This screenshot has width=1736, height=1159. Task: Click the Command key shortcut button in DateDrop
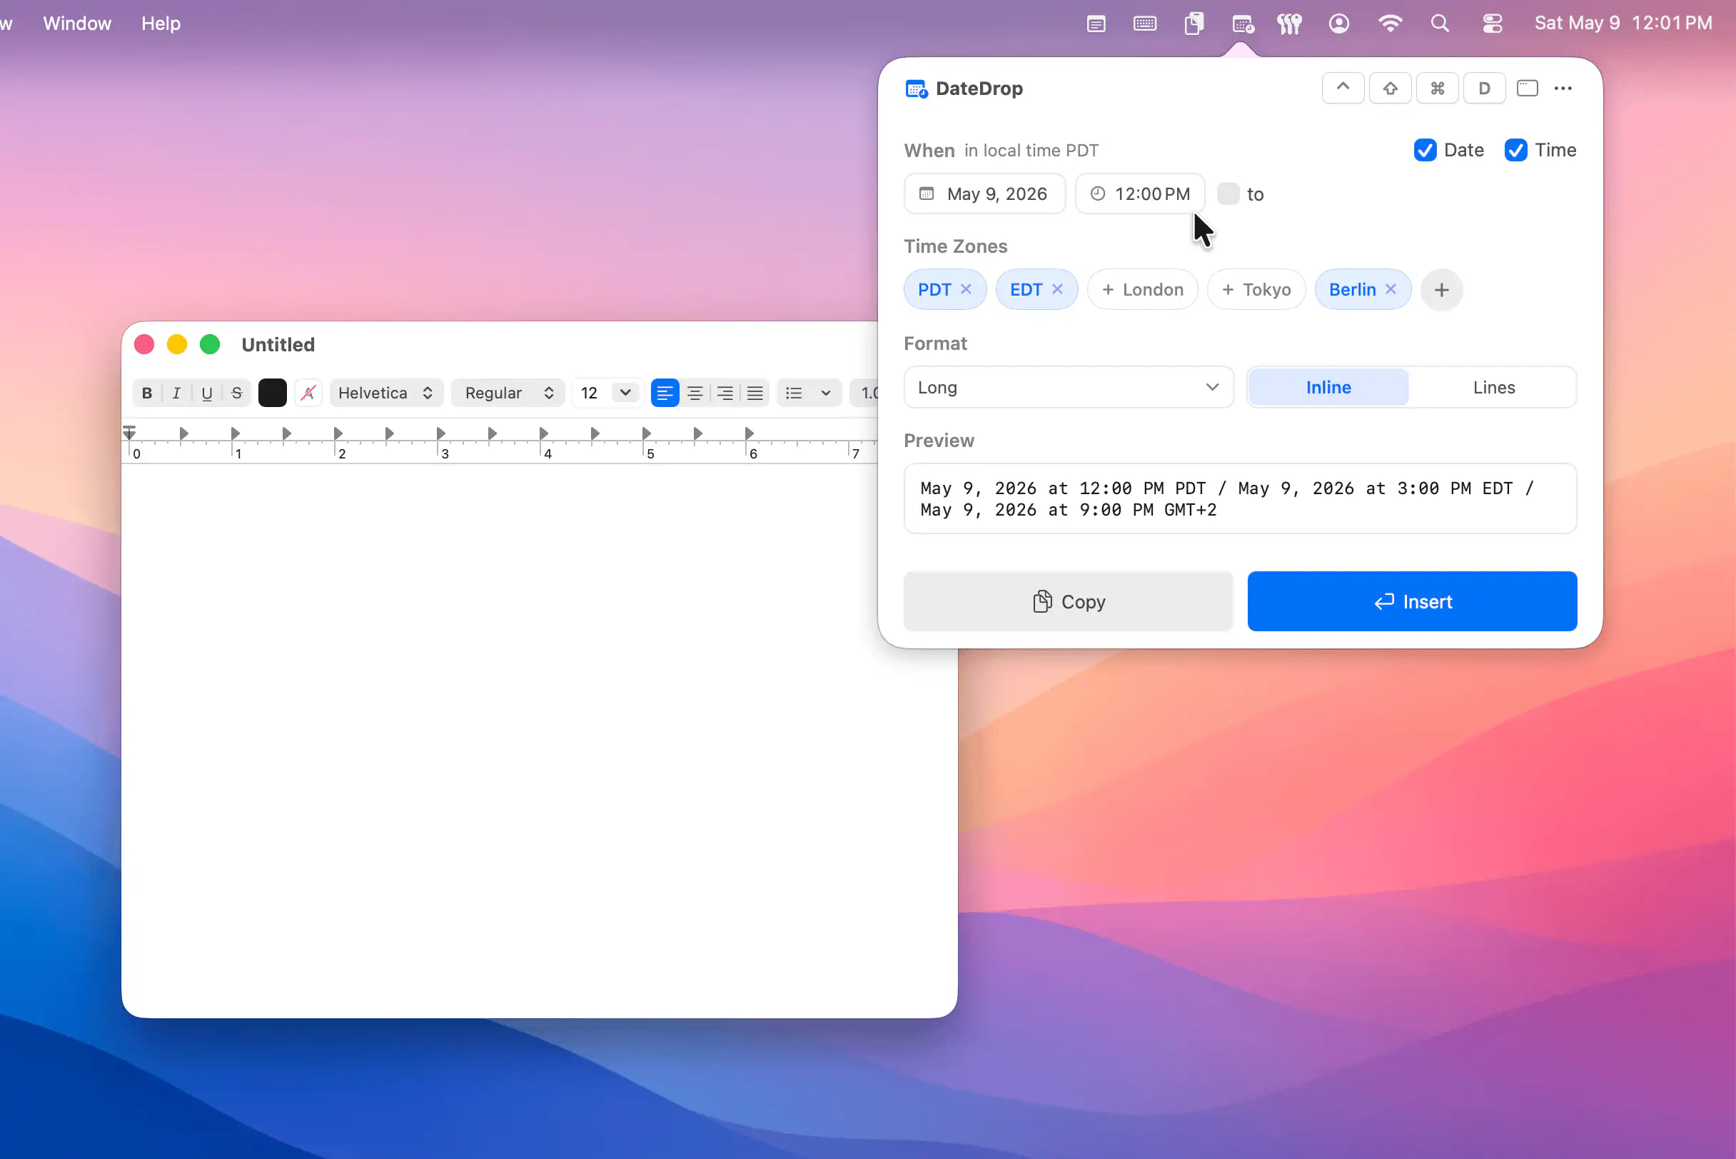click(x=1437, y=88)
